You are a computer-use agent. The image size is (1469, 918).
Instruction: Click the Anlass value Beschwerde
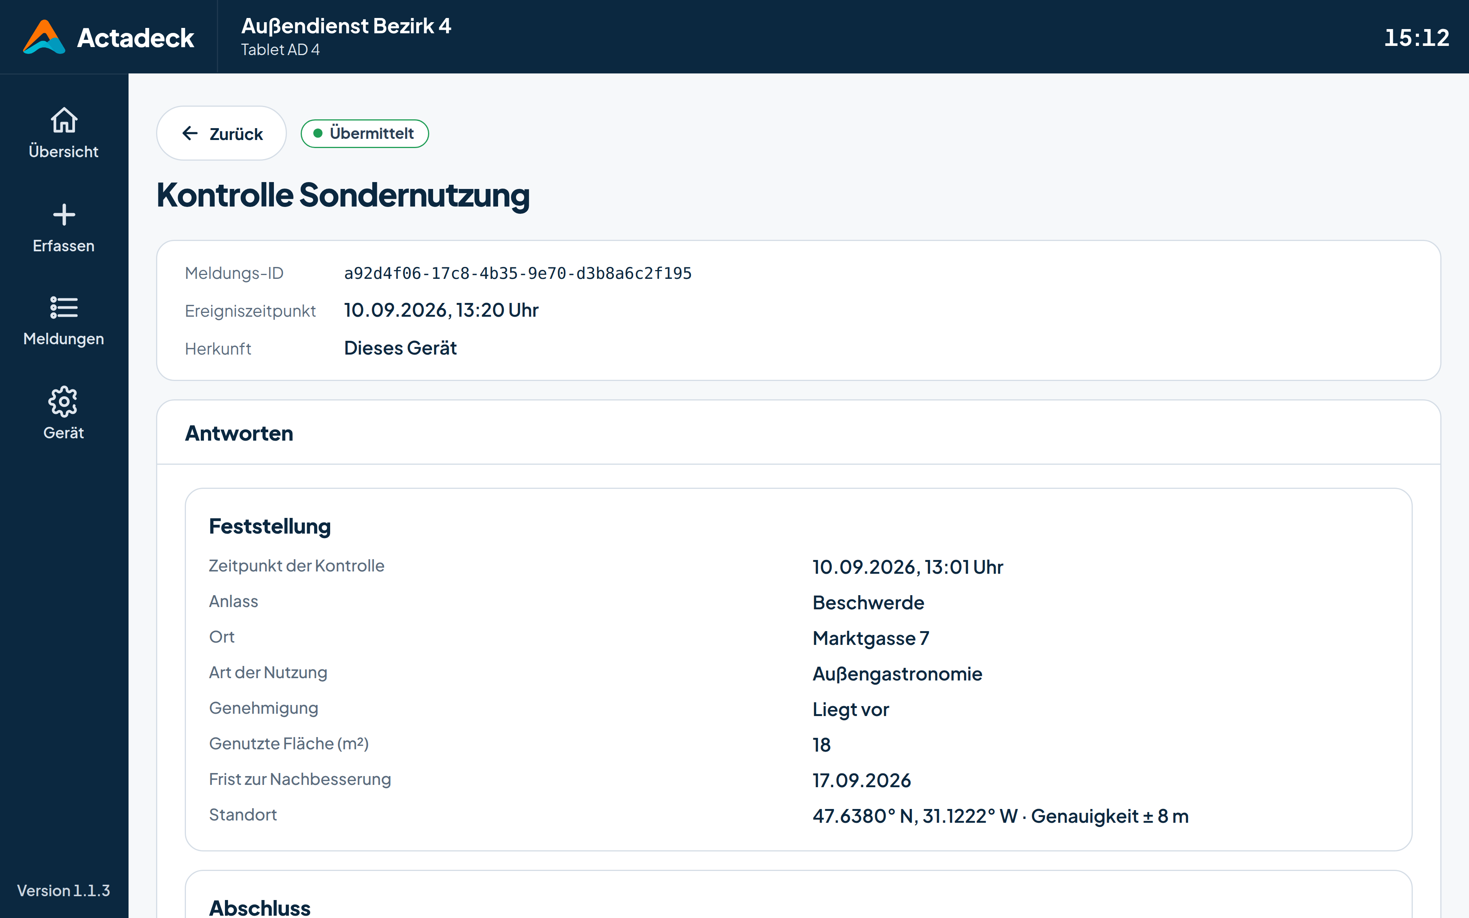coord(868,603)
